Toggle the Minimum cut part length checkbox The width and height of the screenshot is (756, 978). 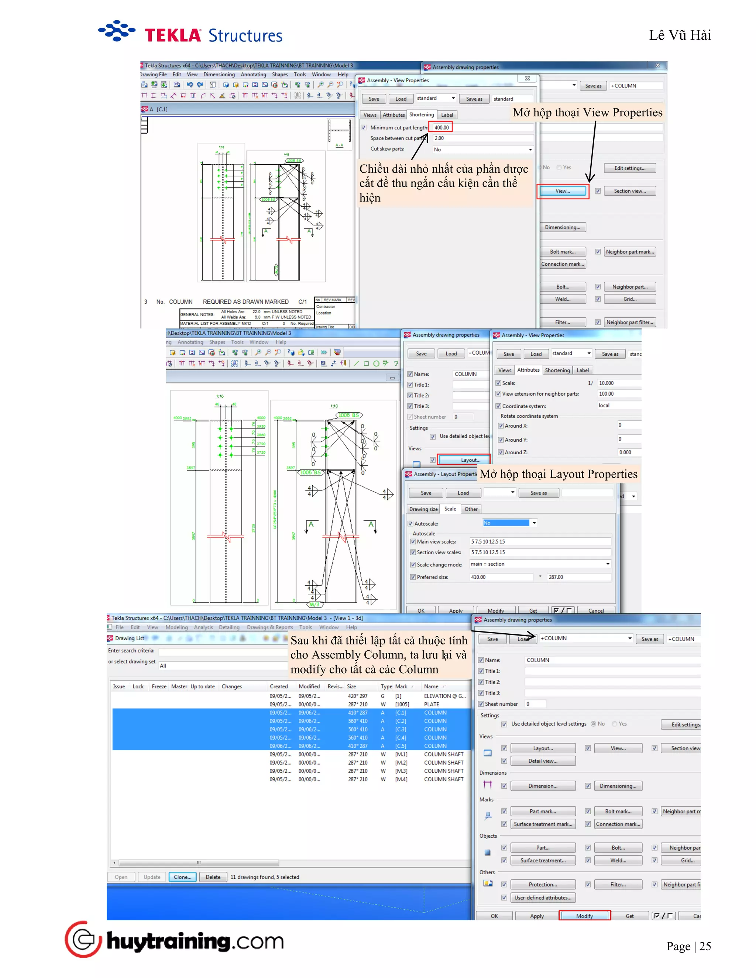point(364,128)
